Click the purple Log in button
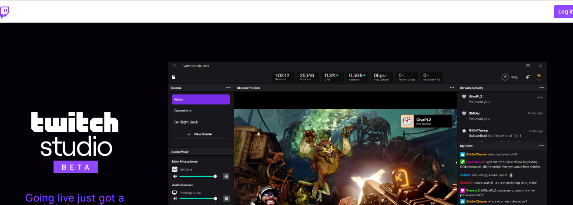 [x=563, y=12]
